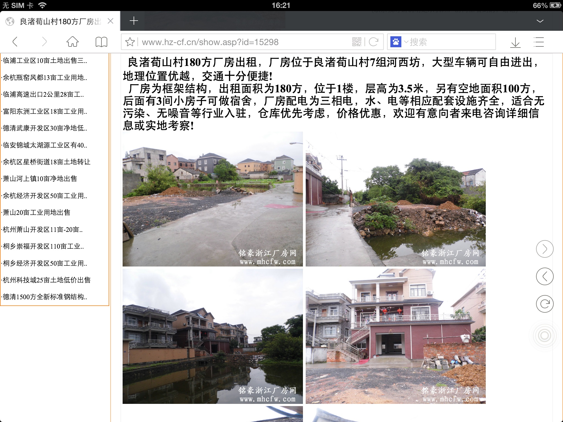The height and width of the screenshot is (422, 563).
Task: View photo of pond with rock pile
Action: (x=396, y=199)
